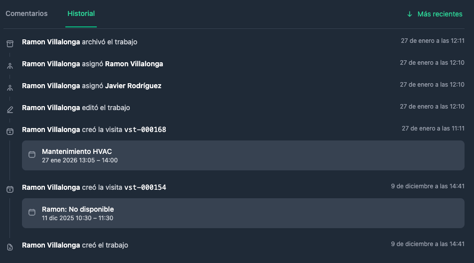The height and width of the screenshot is (263, 474).
Task: Click the archive icon beside archivó el trabajo
Action: tap(10, 44)
